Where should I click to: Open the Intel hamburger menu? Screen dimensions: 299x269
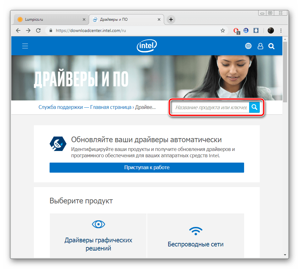point(25,46)
